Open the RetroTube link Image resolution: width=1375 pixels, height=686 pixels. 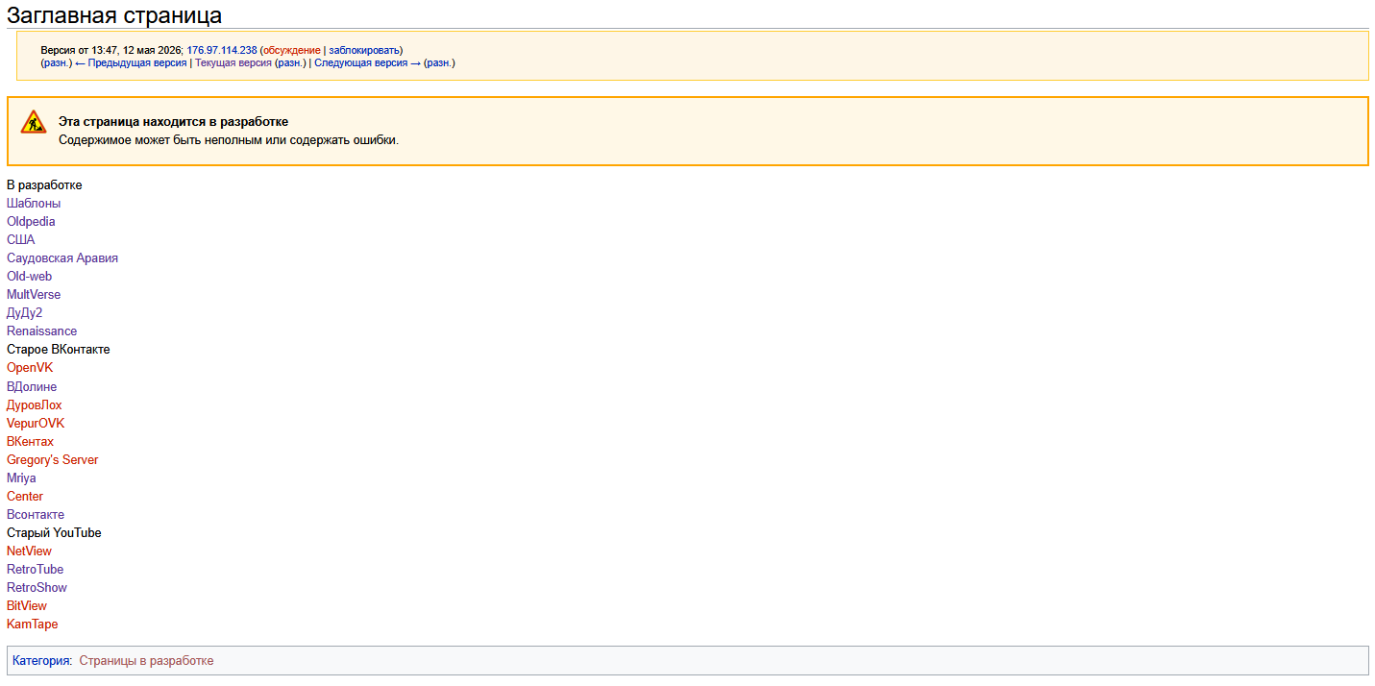35,569
